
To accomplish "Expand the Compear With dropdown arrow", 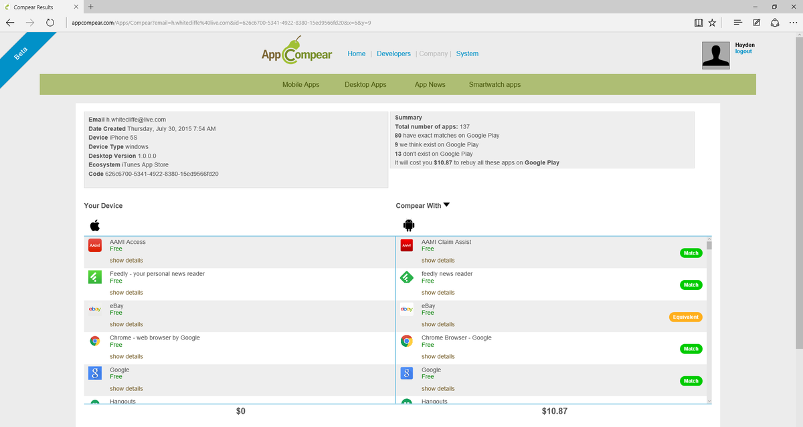I will click(x=446, y=205).
